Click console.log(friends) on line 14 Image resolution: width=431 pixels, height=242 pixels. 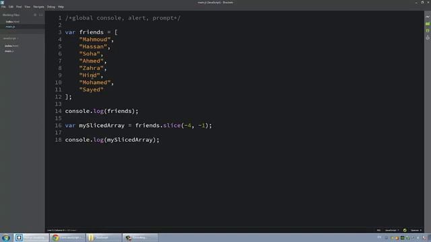click(x=102, y=111)
